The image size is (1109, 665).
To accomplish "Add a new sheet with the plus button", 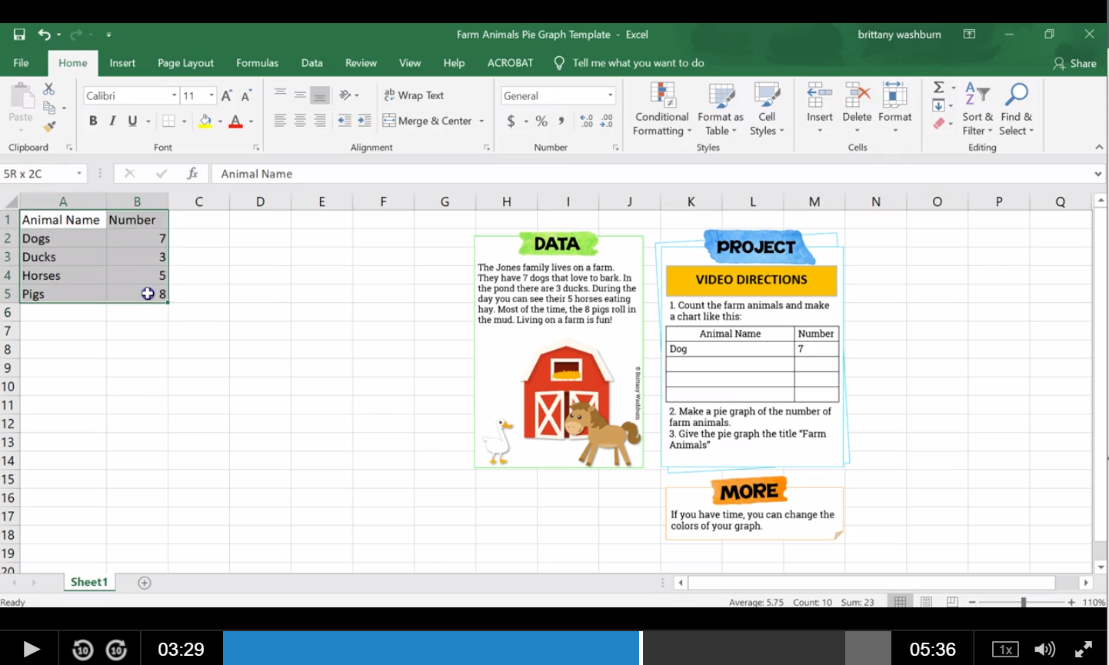I will (x=145, y=583).
